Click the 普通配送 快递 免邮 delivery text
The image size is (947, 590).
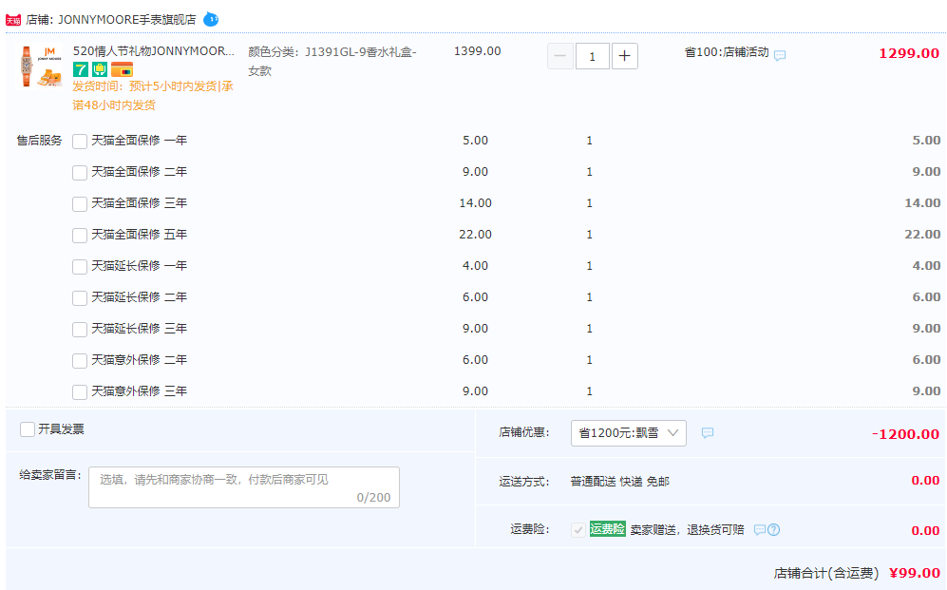pyautogui.click(x=619, y=482)
